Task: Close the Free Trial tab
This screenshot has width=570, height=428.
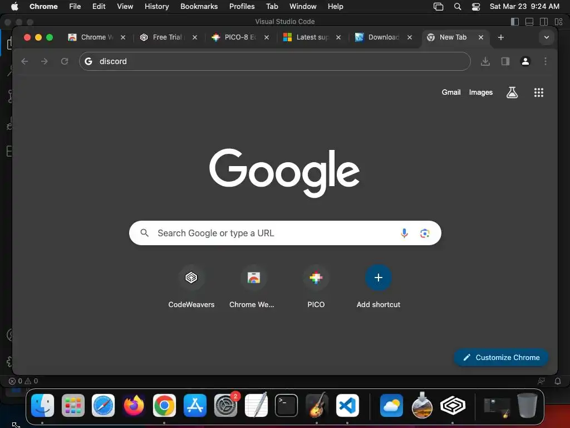Action: click(195, 37)
